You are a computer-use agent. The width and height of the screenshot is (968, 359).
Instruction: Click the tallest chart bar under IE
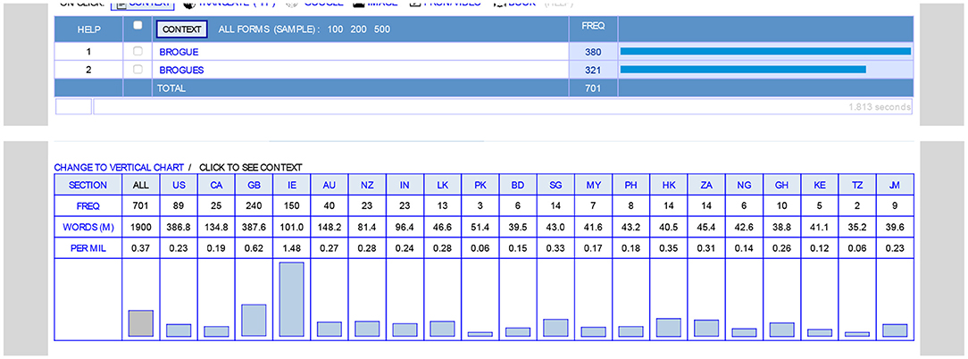click(291, 299)
